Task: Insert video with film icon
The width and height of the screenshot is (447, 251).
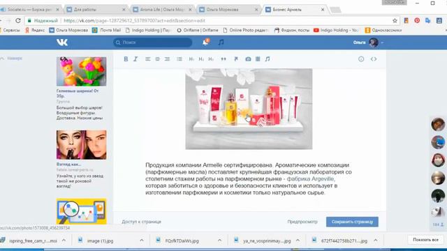Action: point(258,59)
